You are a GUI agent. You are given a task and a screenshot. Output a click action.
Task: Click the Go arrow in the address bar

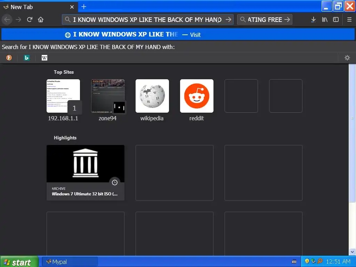point(228,20)
